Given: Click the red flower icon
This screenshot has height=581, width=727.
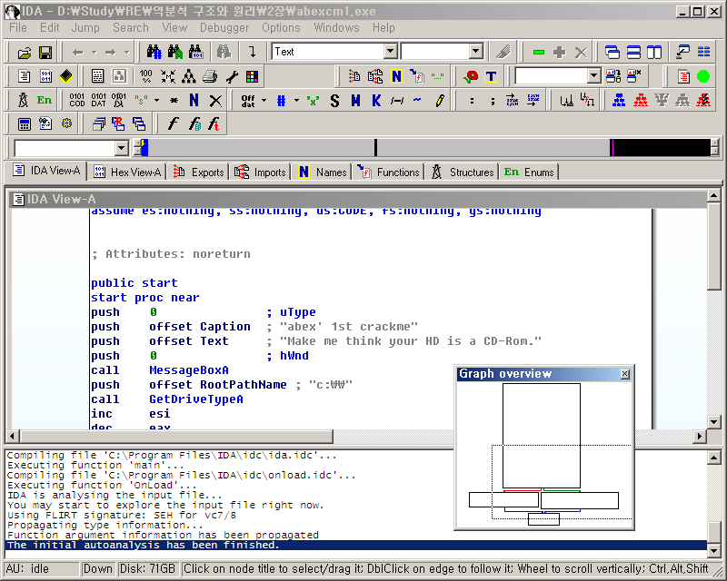Looking at the screenshot, I should tap(470, 76).
